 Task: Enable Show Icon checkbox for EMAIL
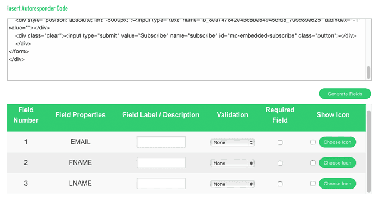(x=313, y=142)
